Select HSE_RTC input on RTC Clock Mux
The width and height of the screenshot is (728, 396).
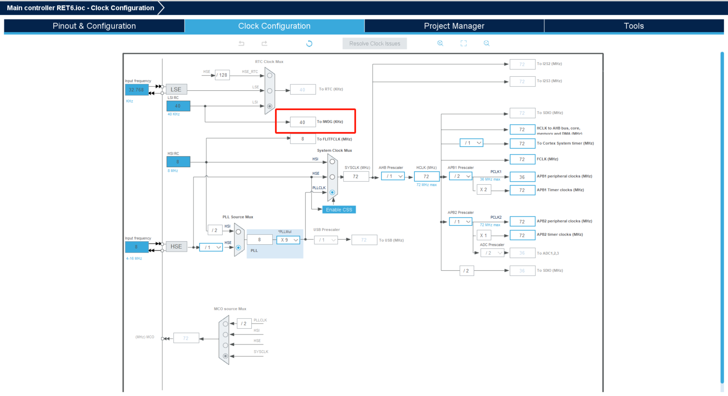269,75
